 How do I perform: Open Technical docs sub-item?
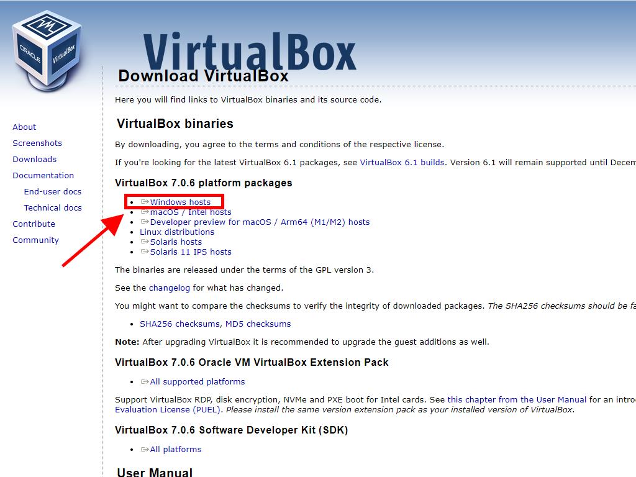pos(53,207)
